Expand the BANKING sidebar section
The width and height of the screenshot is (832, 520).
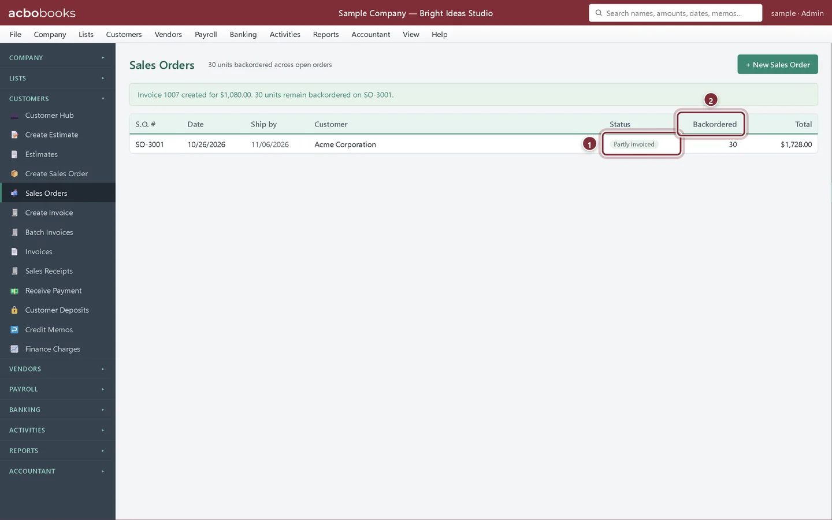(x=58, y=410)
